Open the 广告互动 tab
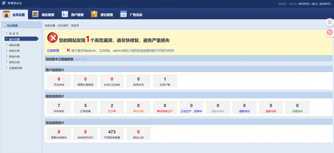334x153 pixels. 131,14
